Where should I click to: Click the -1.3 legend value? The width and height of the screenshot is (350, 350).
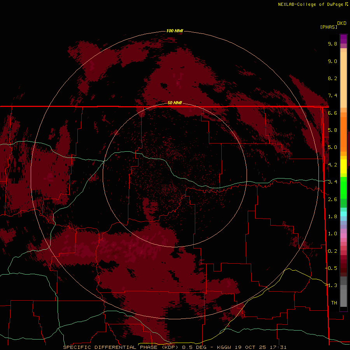(331, 285)
